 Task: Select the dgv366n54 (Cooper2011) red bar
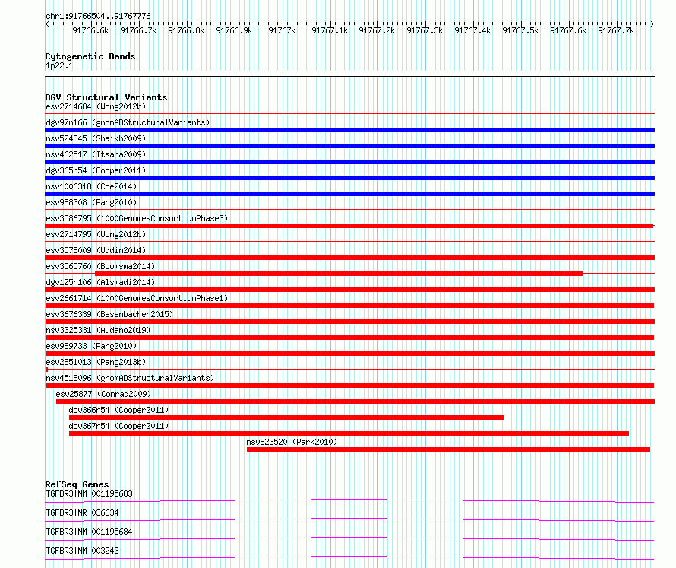(x=286, y=417)
